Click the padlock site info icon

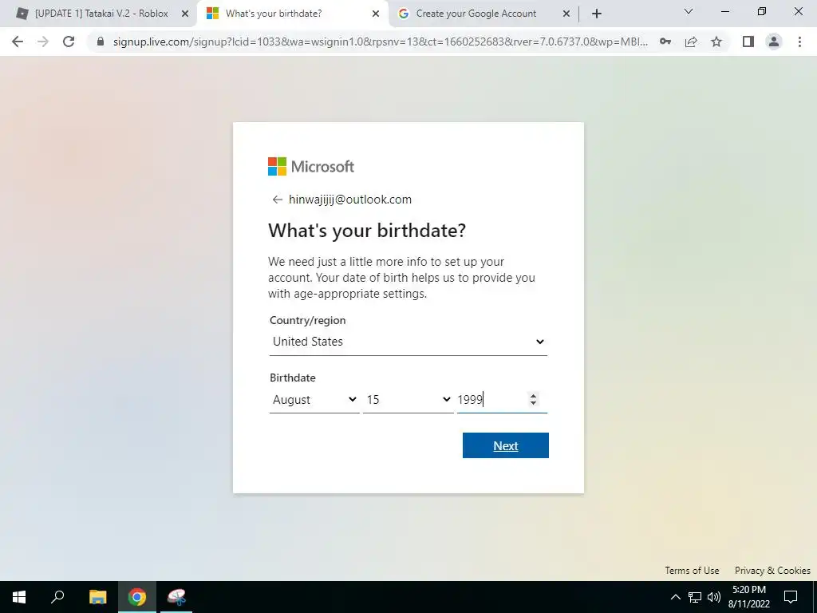pos(101,42)
